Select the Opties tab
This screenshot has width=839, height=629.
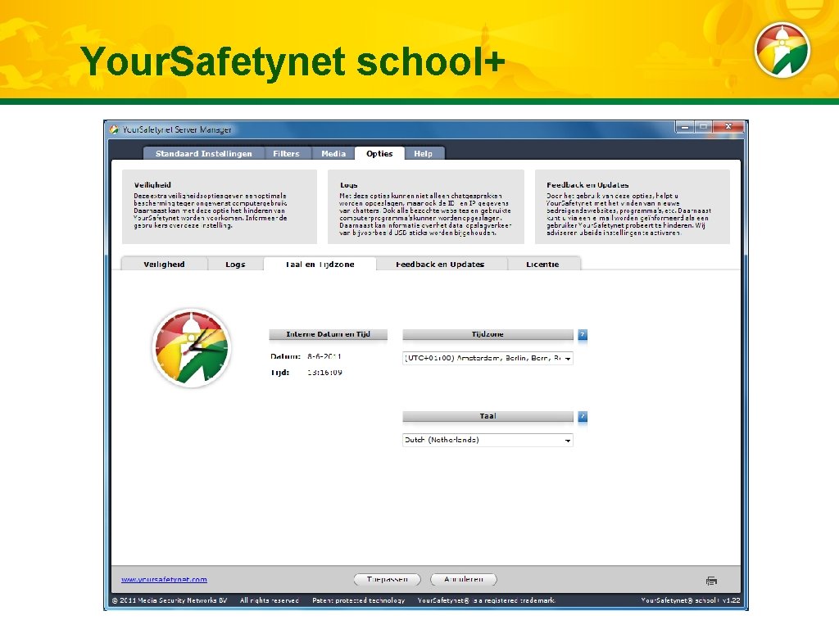tap(379, 153)
